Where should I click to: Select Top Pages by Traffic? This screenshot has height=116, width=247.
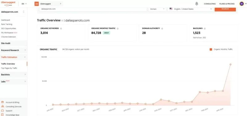click(9, 68)
